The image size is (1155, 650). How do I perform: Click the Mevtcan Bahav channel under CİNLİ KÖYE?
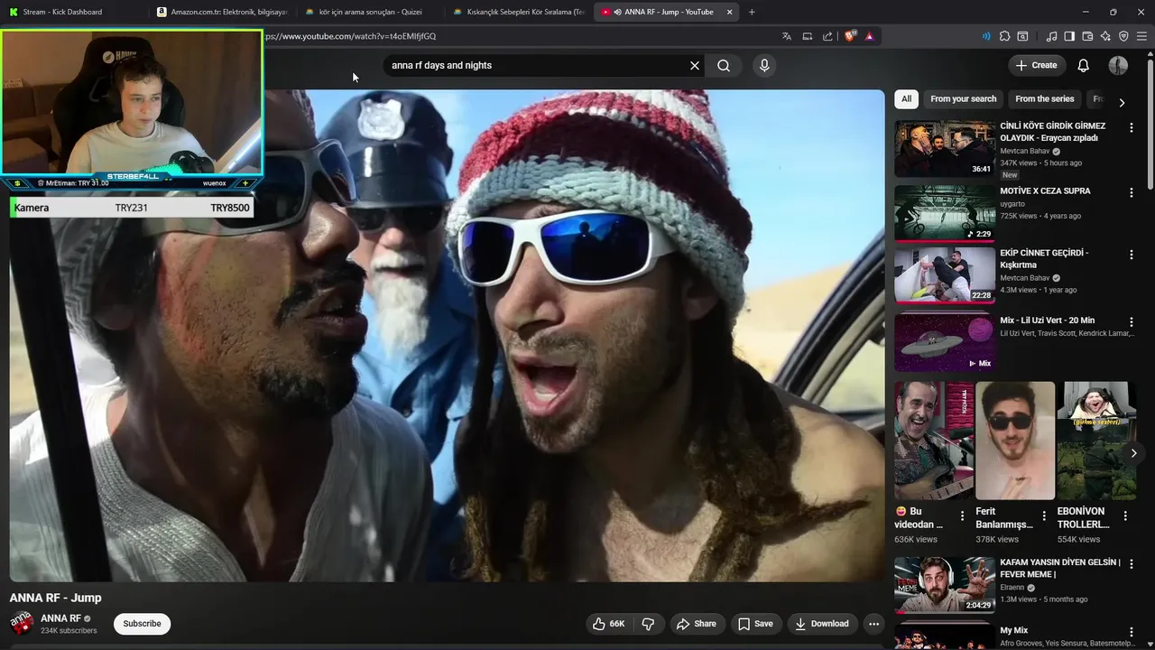(1025, 152)
